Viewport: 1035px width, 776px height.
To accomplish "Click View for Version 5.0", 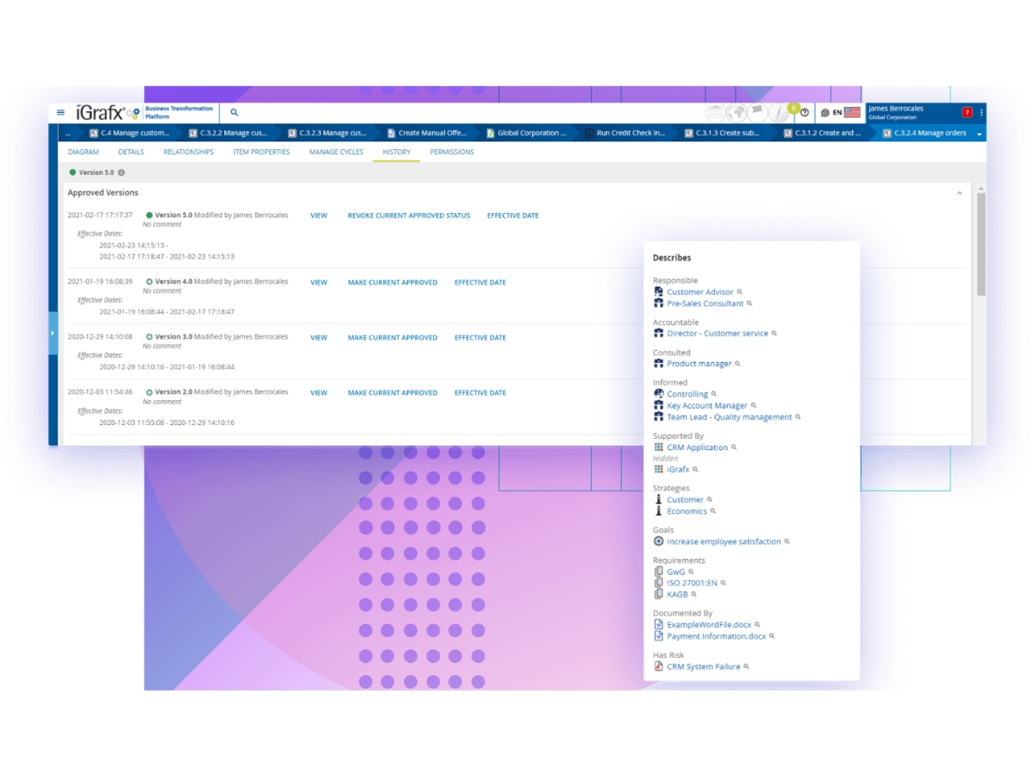I will tap(319, 216).
